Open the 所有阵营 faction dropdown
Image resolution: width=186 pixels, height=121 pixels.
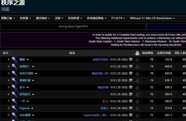[75, 18]
